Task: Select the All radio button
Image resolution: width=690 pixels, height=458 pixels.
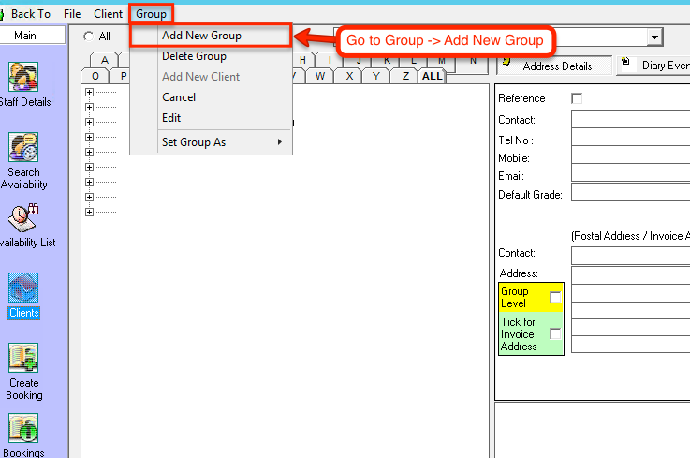Action: point(89,37)
